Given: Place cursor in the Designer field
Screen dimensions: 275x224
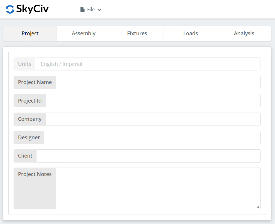Looking at the screenshot, I should click(x=152, y=138).
